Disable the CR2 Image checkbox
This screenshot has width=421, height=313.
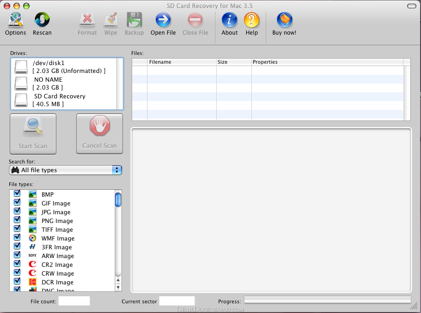(x=17, y=264)
